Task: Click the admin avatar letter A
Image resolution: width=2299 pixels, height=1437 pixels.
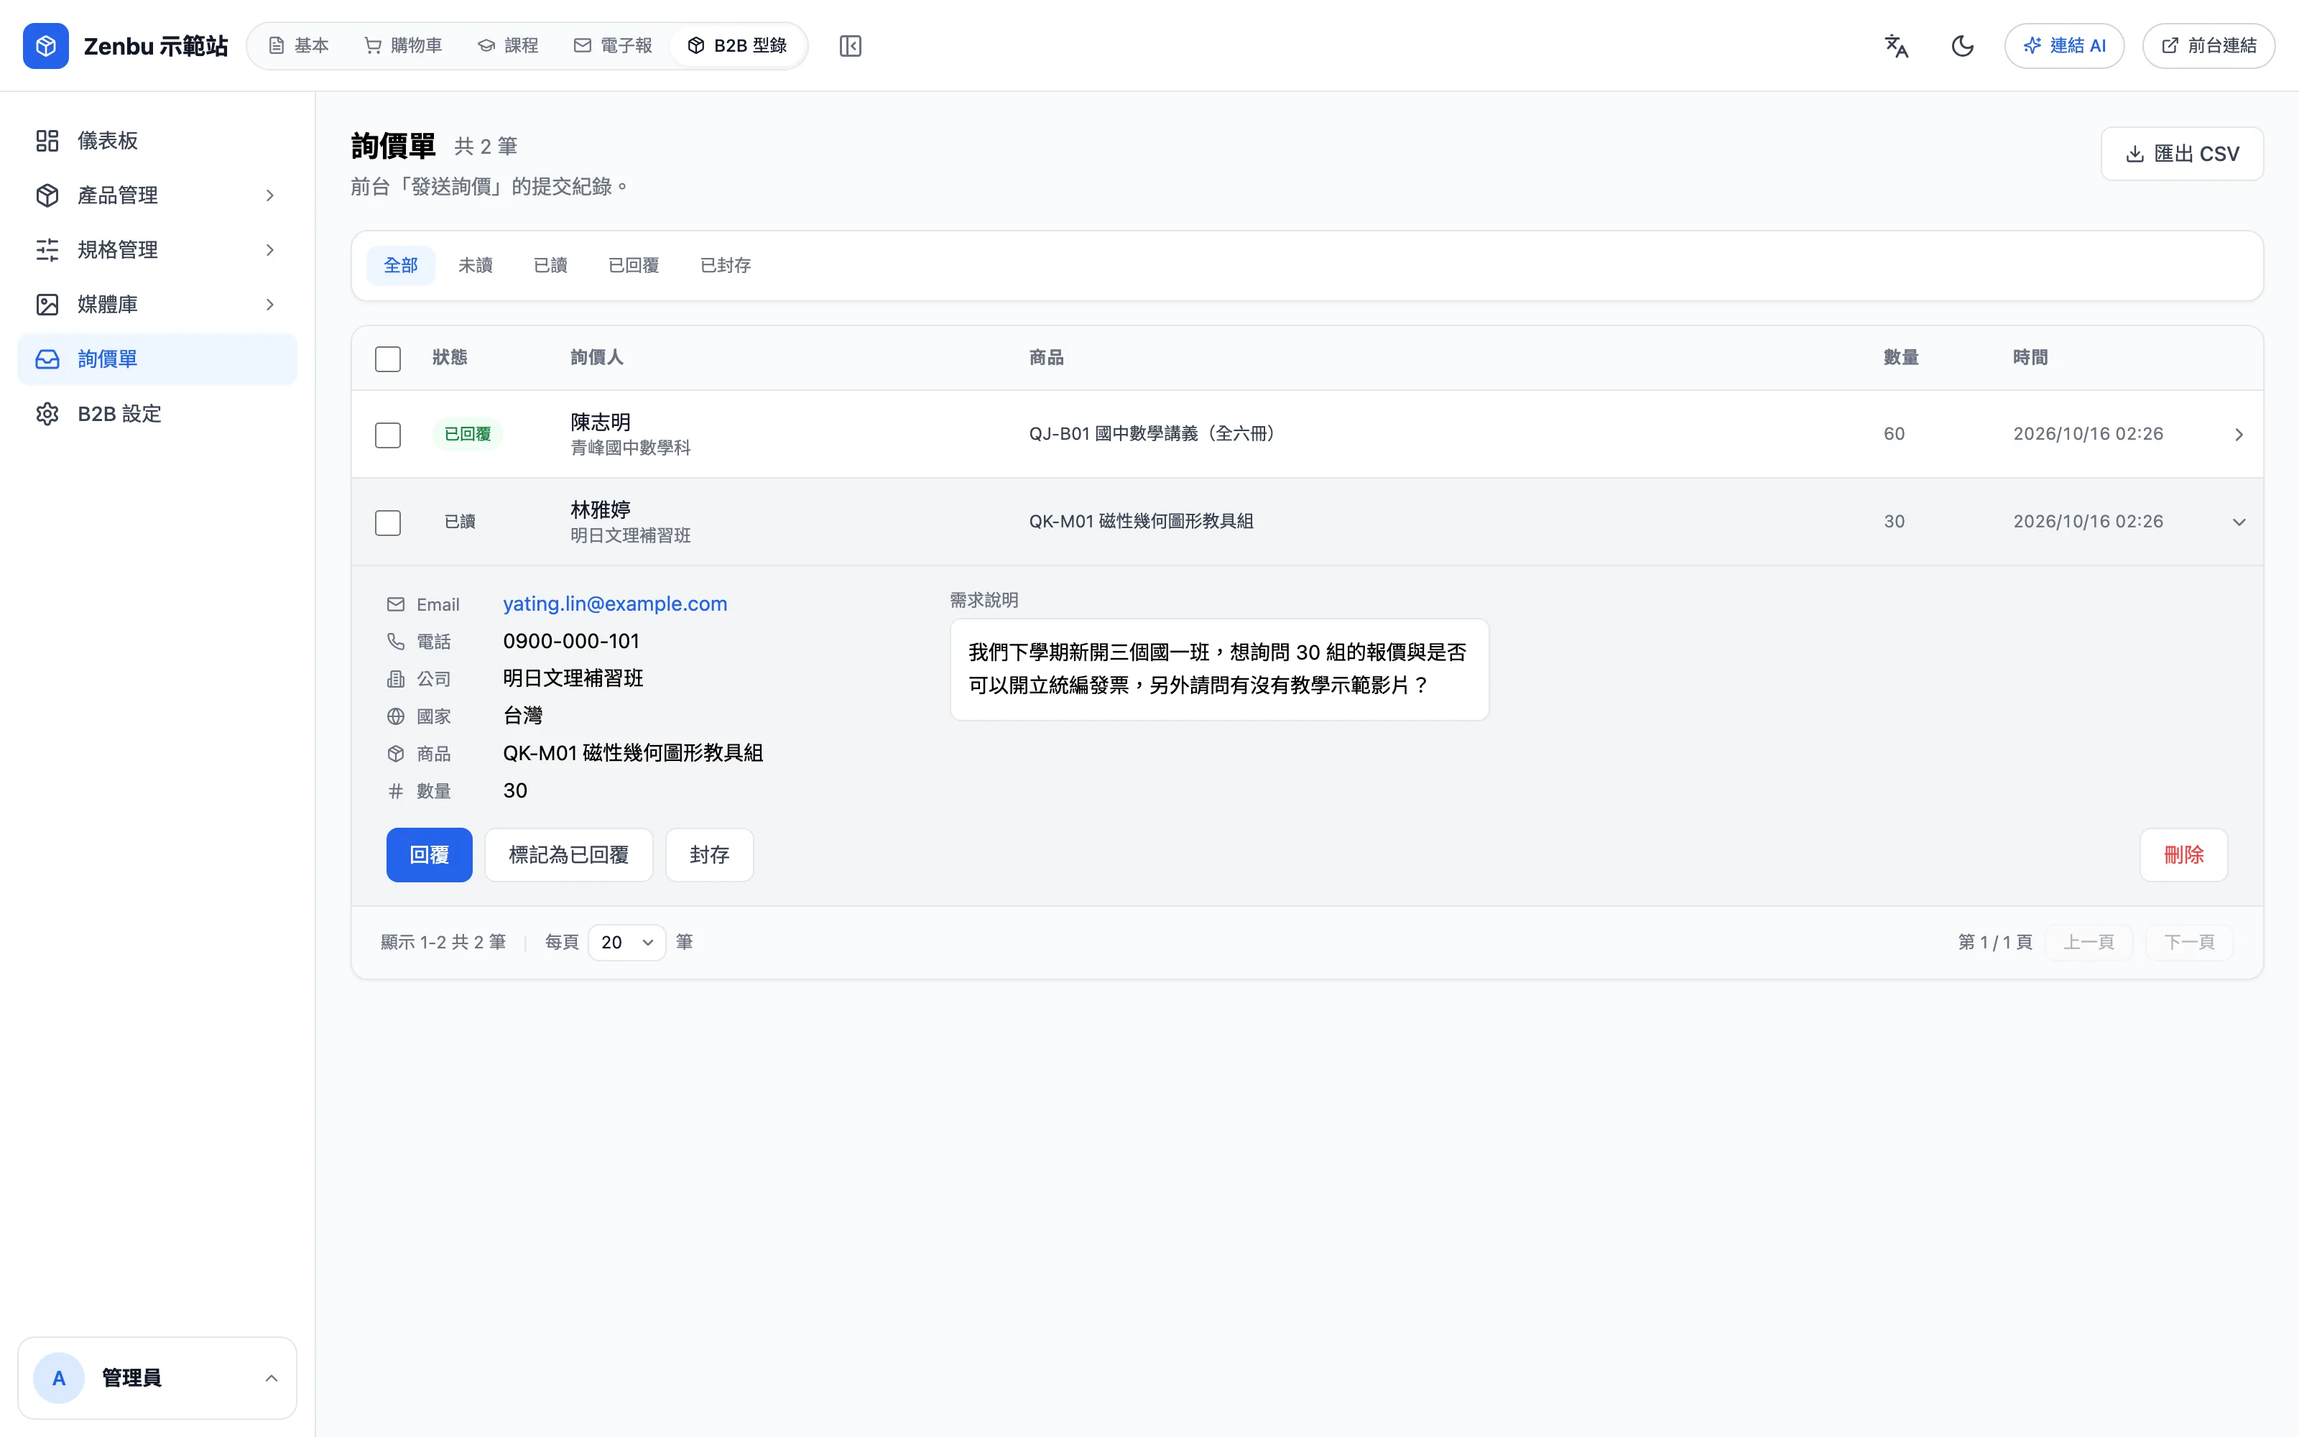Action: click(x=59, y=1378)
